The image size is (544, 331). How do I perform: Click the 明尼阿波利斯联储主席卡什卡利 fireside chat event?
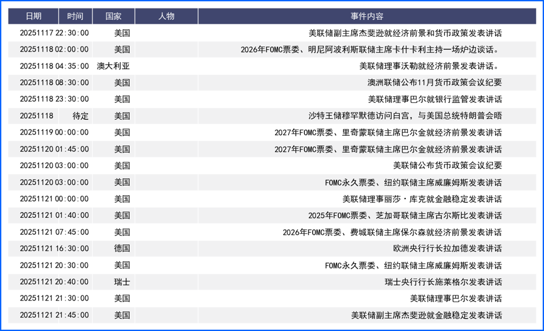[x=371, y=50]
